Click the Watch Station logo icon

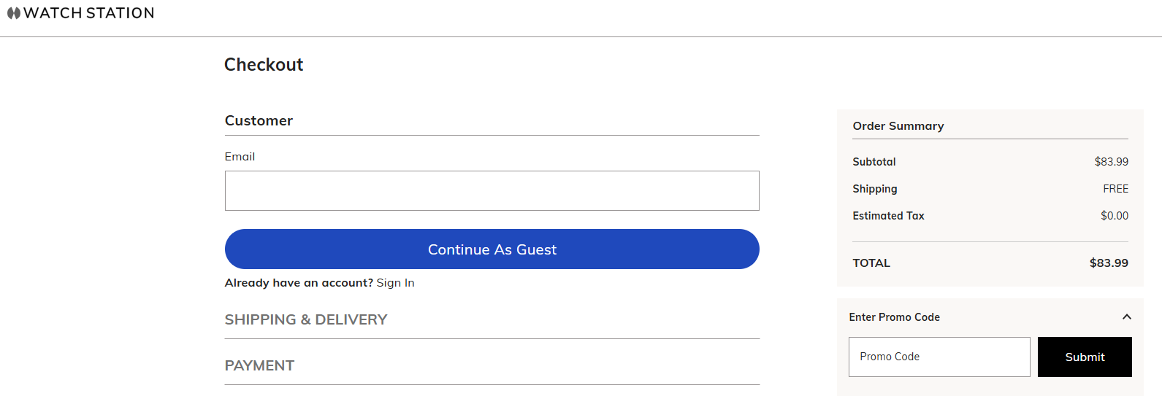coord(13,13)
